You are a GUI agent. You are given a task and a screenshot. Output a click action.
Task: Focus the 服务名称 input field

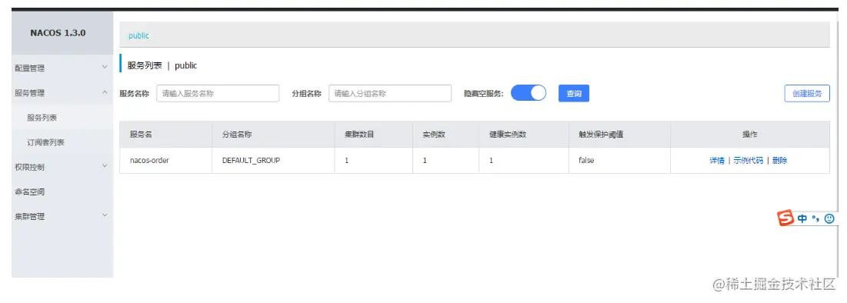[x=218, y=94]
